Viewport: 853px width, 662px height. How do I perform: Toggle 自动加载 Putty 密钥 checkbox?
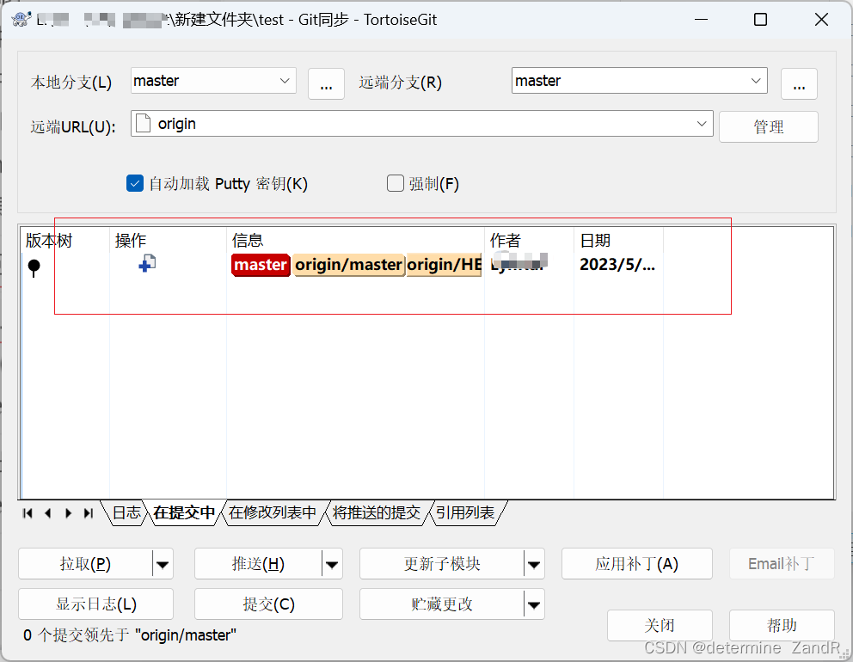click(135, 183)
